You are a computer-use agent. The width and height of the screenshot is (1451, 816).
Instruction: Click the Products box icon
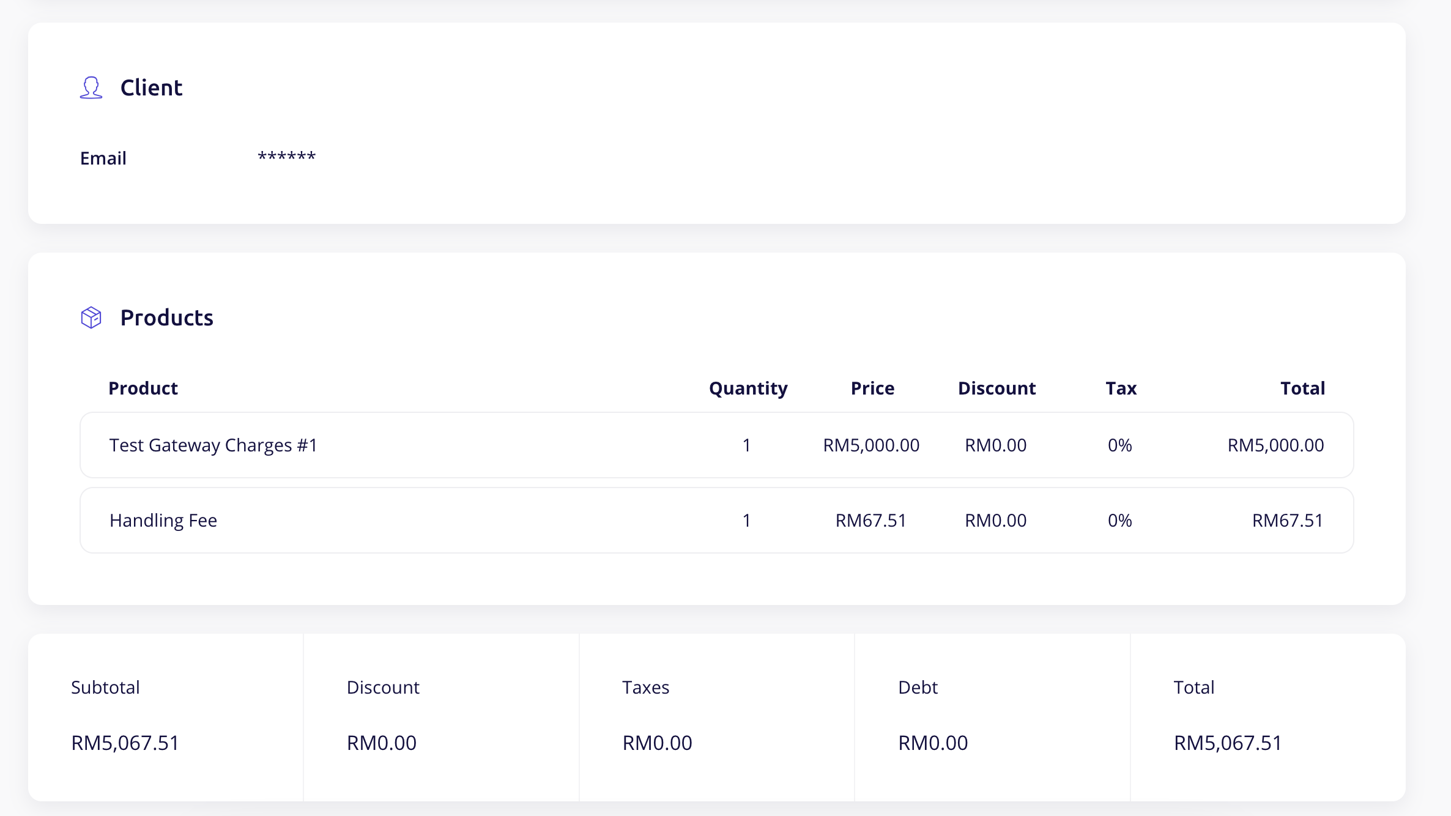(x=91, y=317)
